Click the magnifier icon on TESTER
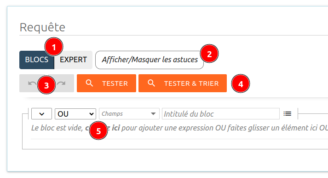The image size is (328, 178). 89,83
